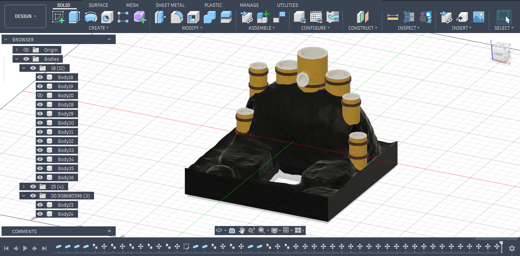This screenshot has height=256, width=520.
Task: Switch to the SURFACE tab
Action: 98,5
